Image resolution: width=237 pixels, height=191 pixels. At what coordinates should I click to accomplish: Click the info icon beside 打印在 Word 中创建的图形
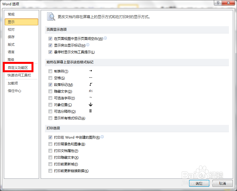[102, 137]
